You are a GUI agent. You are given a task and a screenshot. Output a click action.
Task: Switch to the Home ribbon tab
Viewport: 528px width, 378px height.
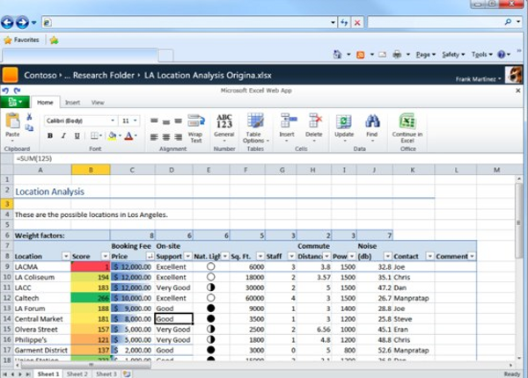pos(45,103)
